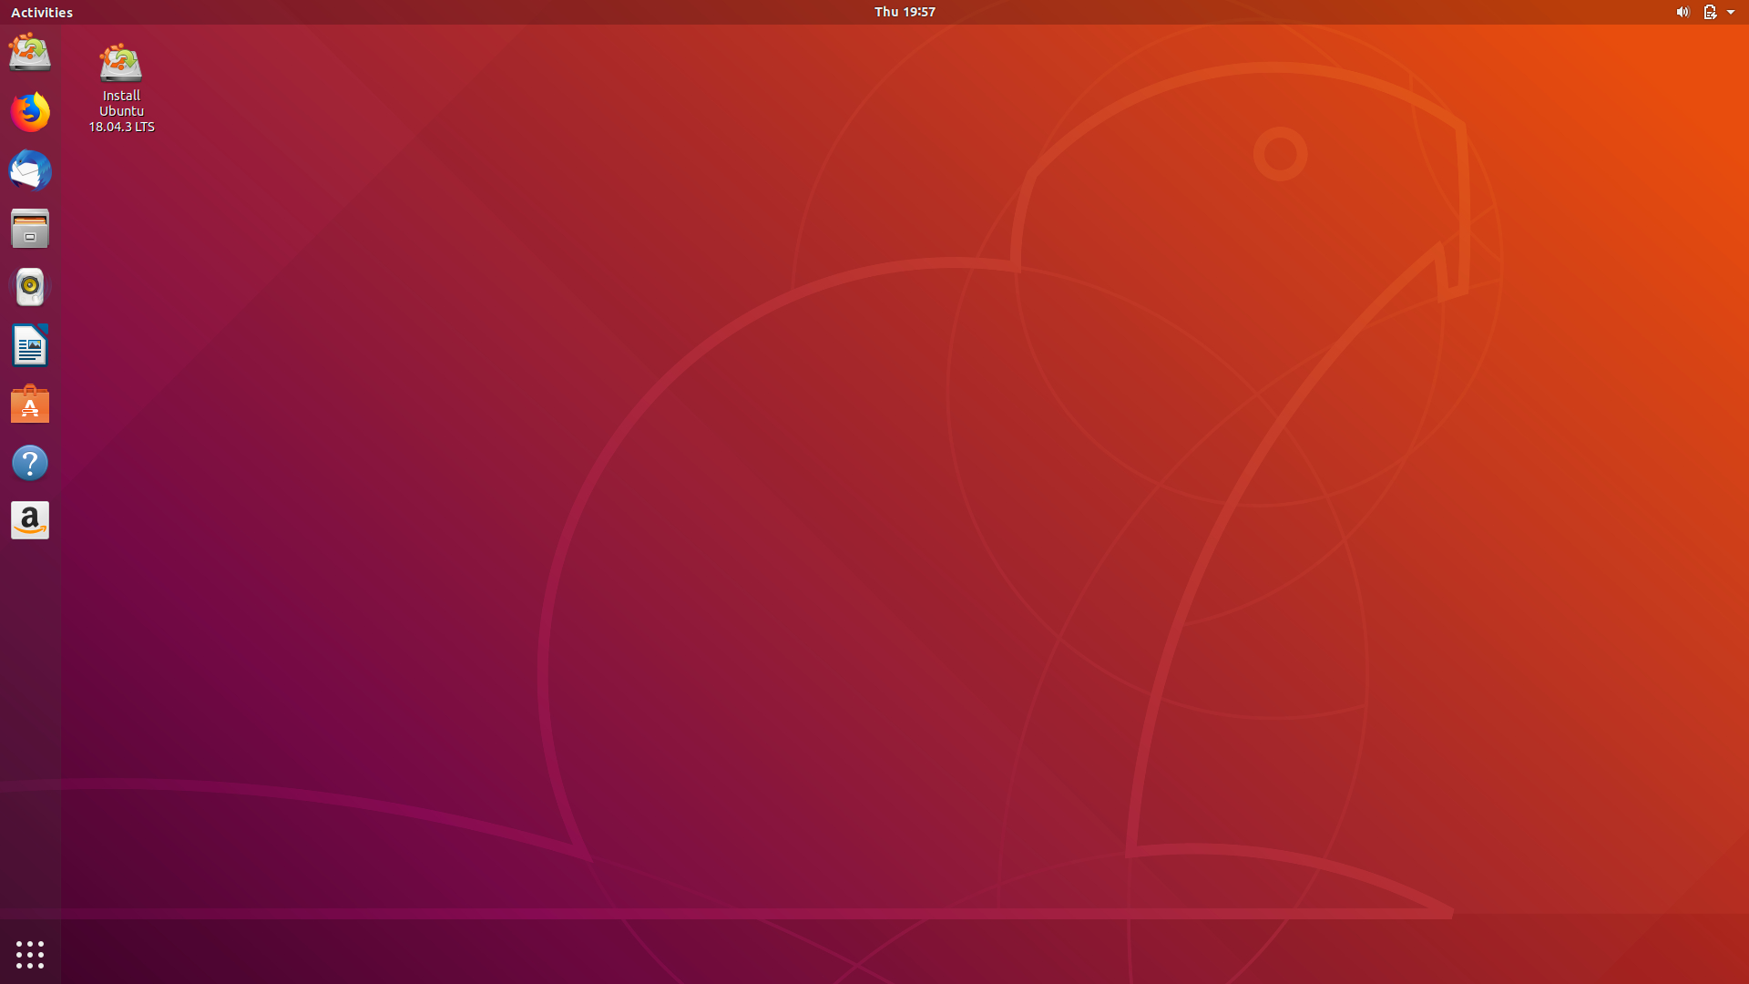Click the empty dock area below Amazon

coord(30,729)
